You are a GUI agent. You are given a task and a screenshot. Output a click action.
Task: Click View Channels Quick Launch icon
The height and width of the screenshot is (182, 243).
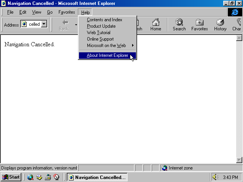click(x=57, y=177)
